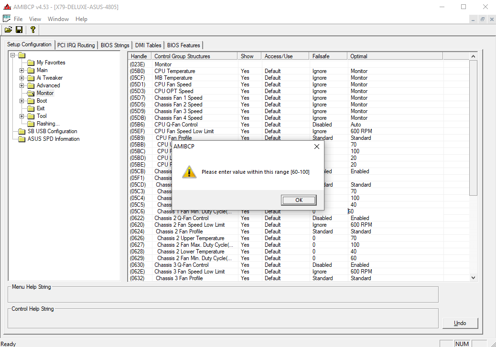Click the Save floppy disk toolbar icon

(x=19, y=30)
